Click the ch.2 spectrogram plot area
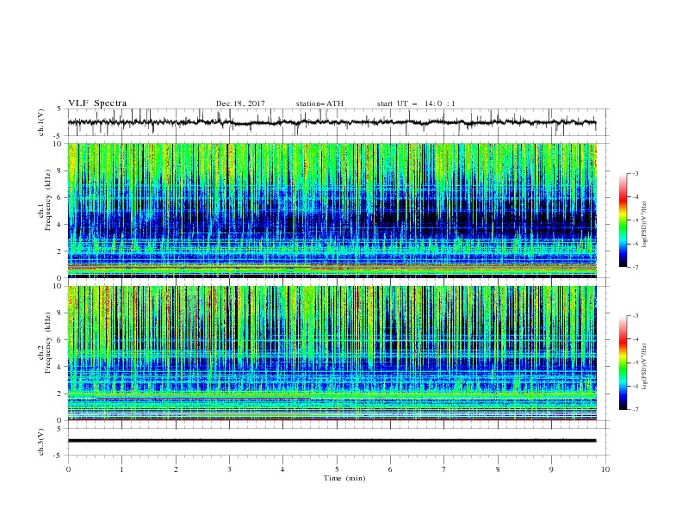Screen dimensions: 682x527 [x=332, y=353]
